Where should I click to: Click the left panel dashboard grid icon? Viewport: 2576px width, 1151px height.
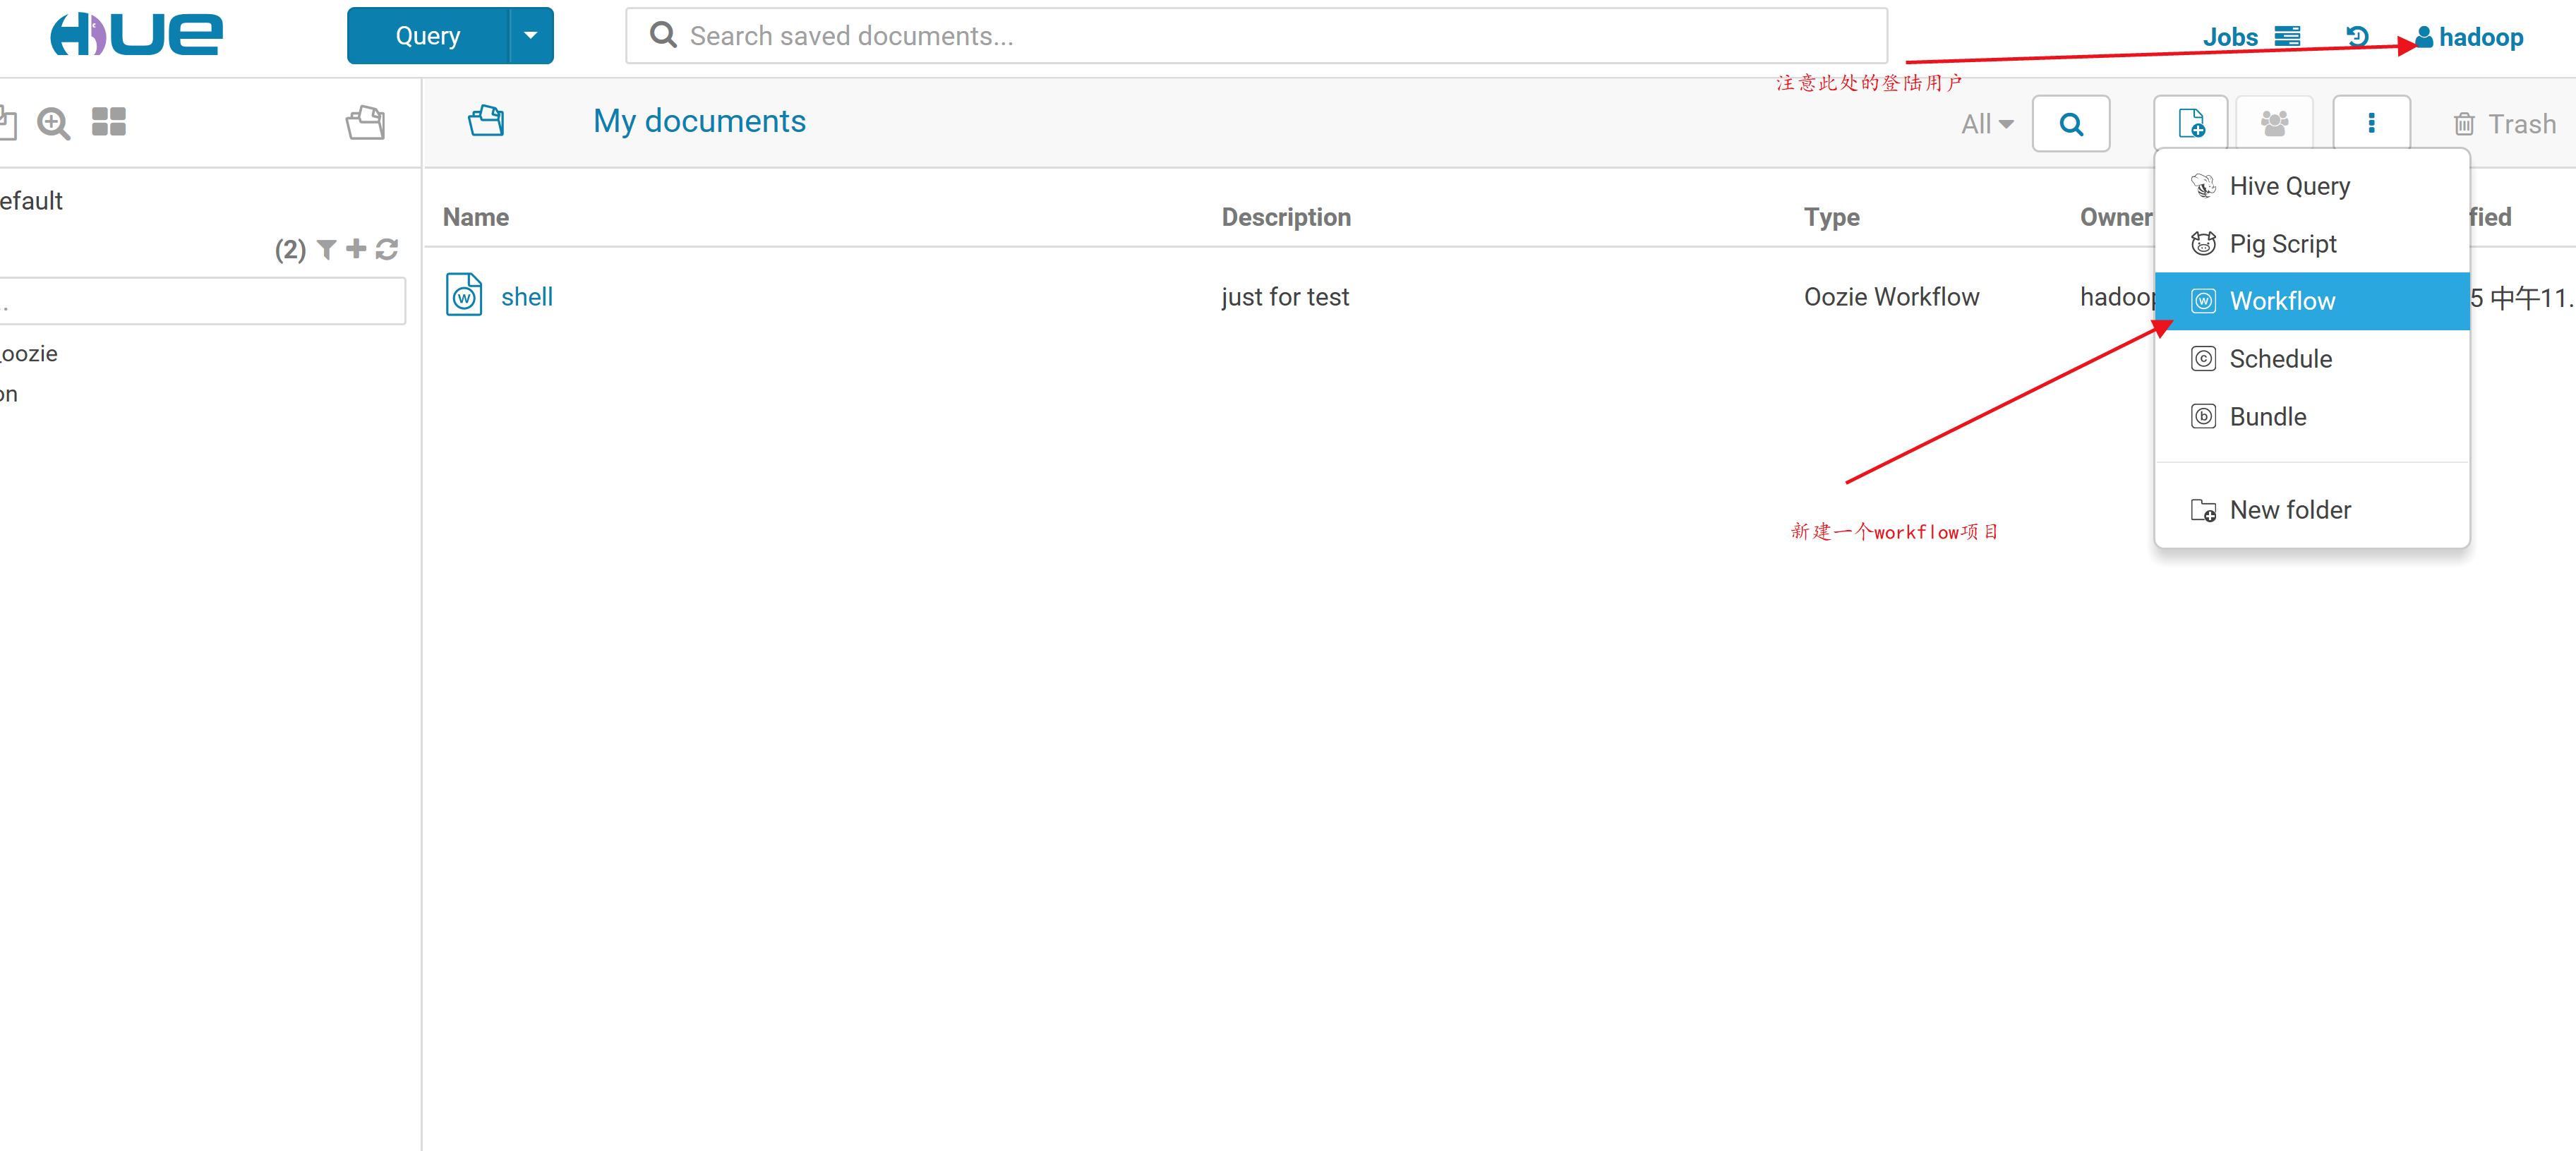pos(109,122)
